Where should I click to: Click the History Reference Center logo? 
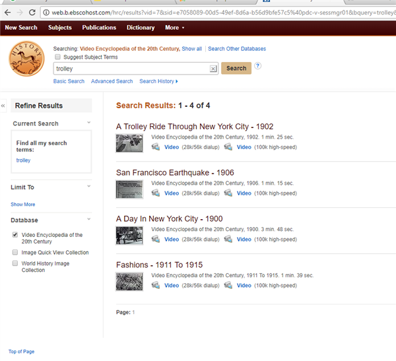pos(26,59)
